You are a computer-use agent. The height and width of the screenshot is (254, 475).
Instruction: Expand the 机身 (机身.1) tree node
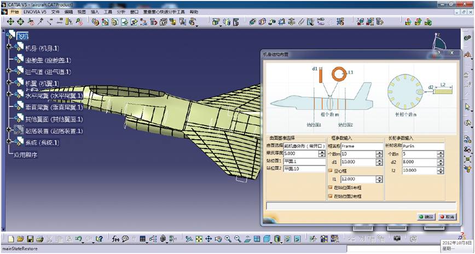coord(9,46)
